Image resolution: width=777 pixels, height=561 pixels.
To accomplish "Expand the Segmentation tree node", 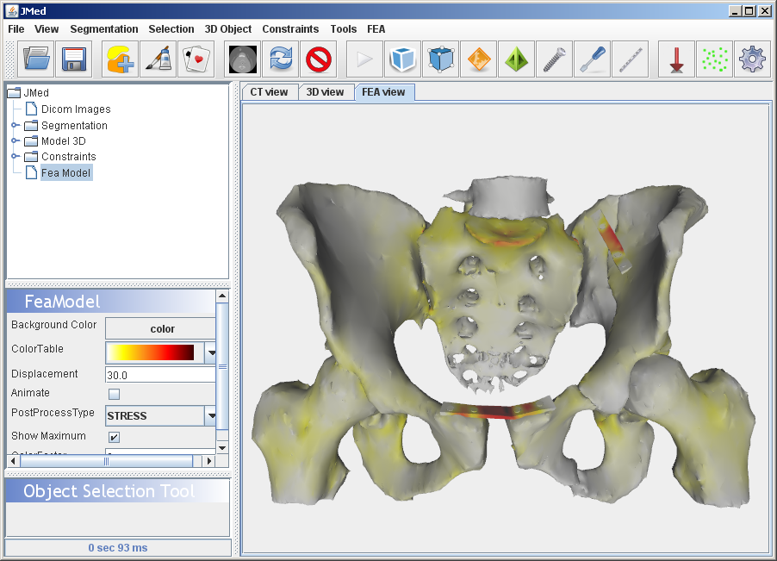I will tap(15, 126).
